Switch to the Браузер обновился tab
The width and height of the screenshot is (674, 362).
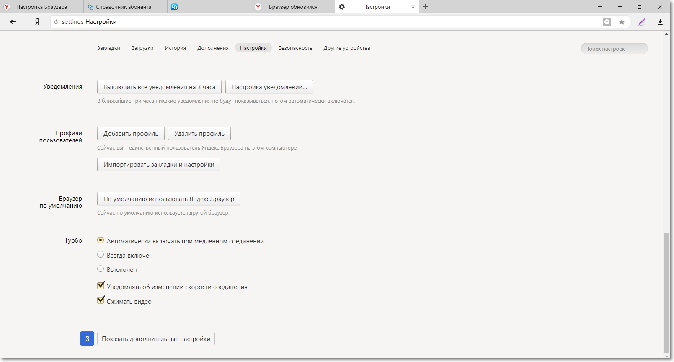[293, 7]
